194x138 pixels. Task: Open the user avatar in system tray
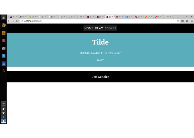3,121
